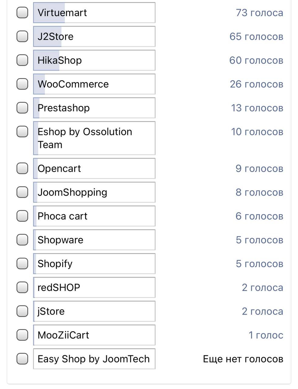Image resolution: width=298 pixels, height=389 pixels.
Task: Check the Prestashop checkbox
Action: 22,108
